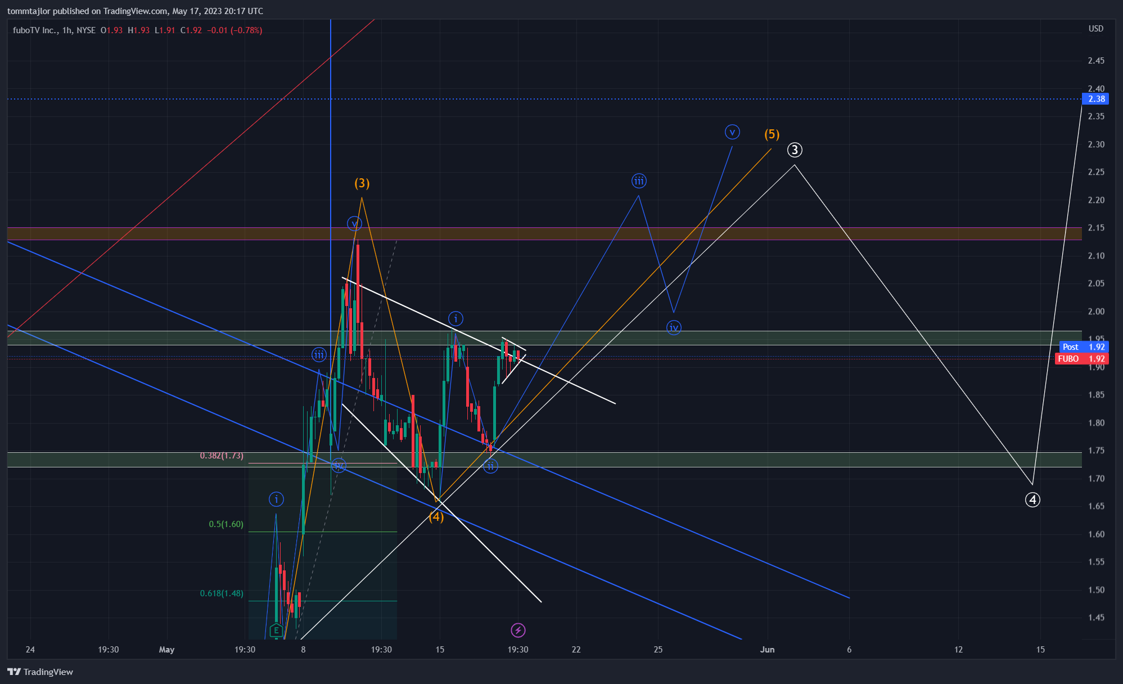Click the orange (5) wave label

pyautogui.click(x=772, y=134)
